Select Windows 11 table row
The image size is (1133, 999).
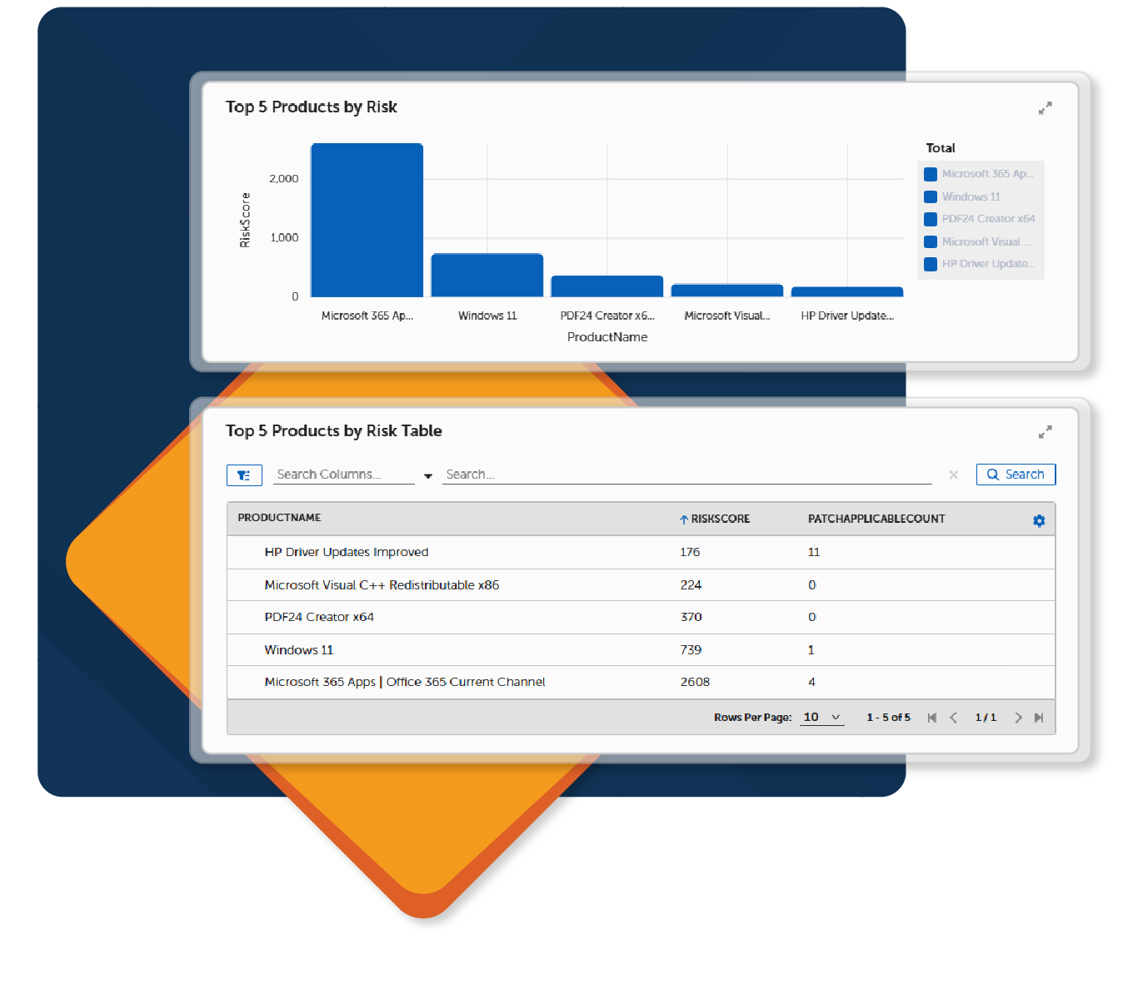[x=641, y=650]
